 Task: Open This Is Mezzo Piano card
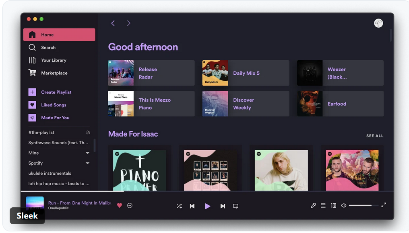(151, 104)
